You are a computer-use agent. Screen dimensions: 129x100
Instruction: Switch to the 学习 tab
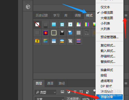pyautogui.click(x=56, y=16)
